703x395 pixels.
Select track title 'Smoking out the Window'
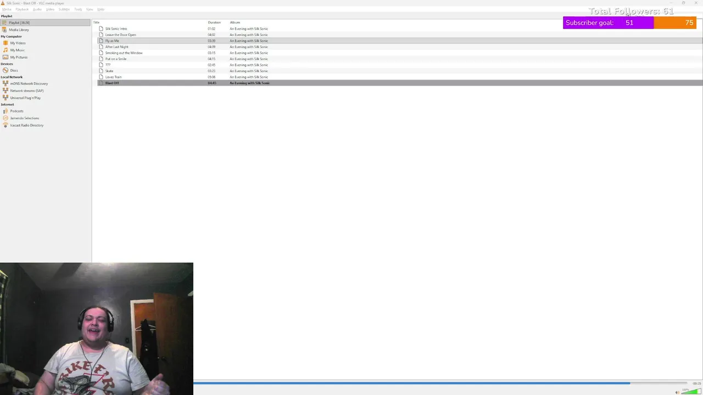tap(124, 53)
